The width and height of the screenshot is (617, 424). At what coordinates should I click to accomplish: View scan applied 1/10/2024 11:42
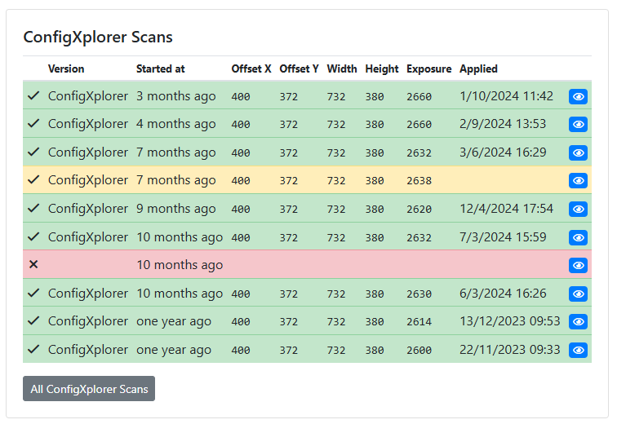pos(578,96)
